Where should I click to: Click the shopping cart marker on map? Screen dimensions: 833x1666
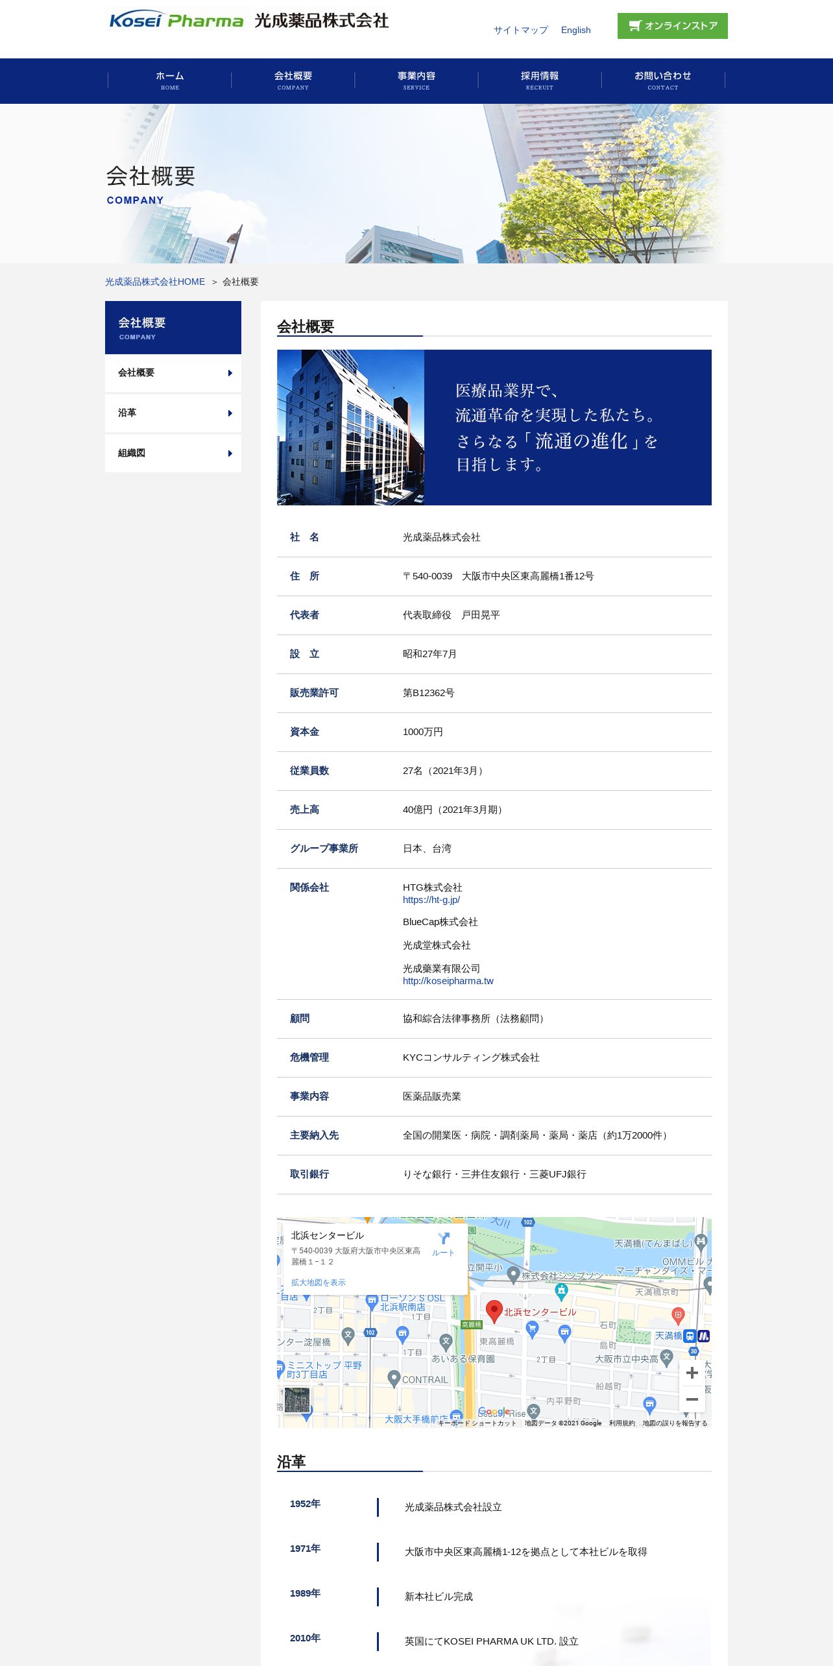pos(533,1329)
